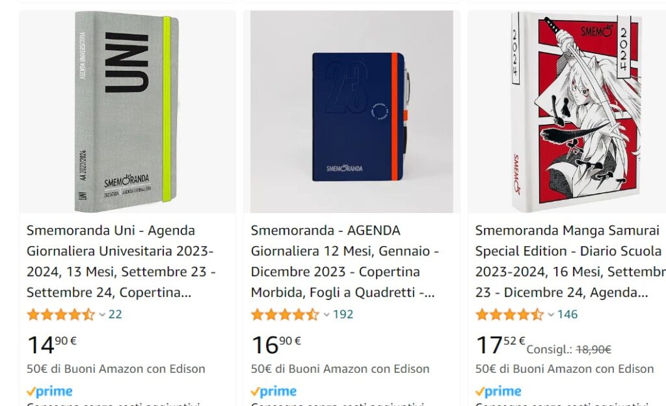Open Smemoranda Uni Agenda Giornaliera title link
The width and height of the screenshot is (666, 406).
pos(121,261)
